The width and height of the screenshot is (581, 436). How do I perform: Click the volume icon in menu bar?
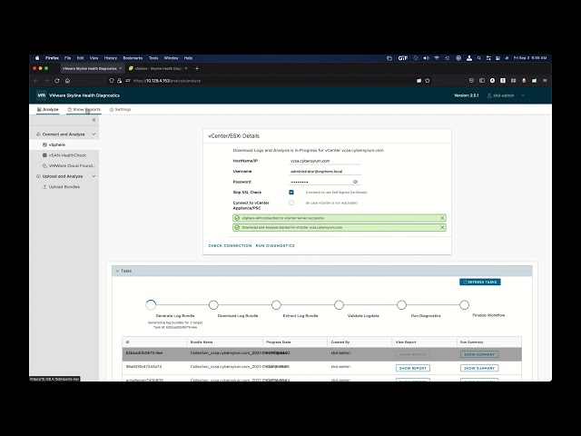click(x=426, y=58)
